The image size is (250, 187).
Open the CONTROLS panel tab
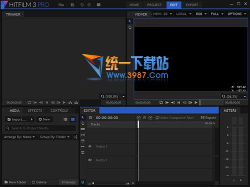pos(59,111)
